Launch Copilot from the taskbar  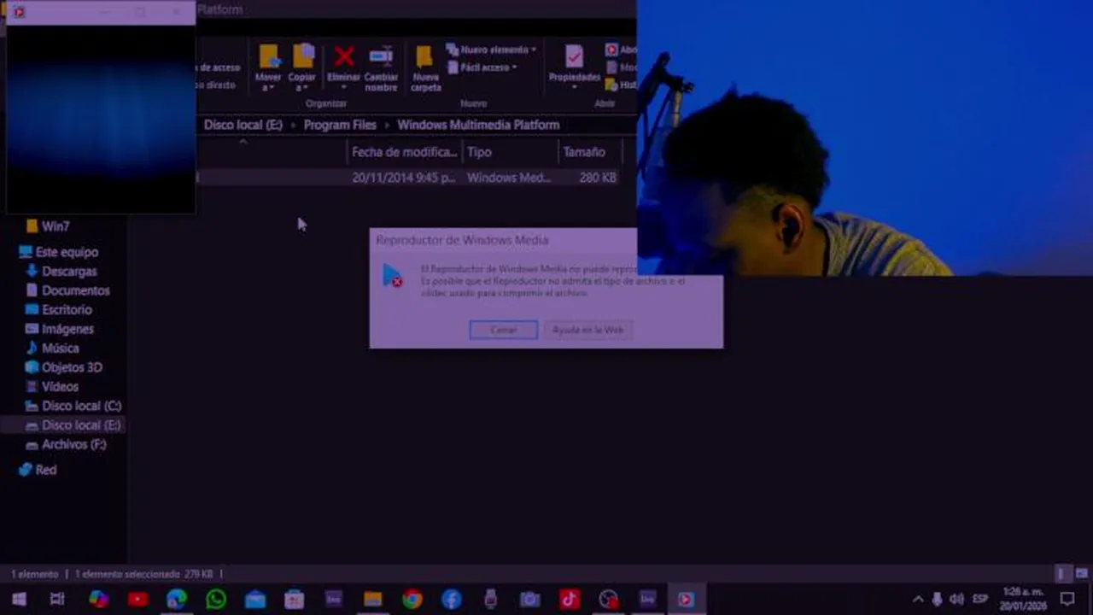coord(98,599)
